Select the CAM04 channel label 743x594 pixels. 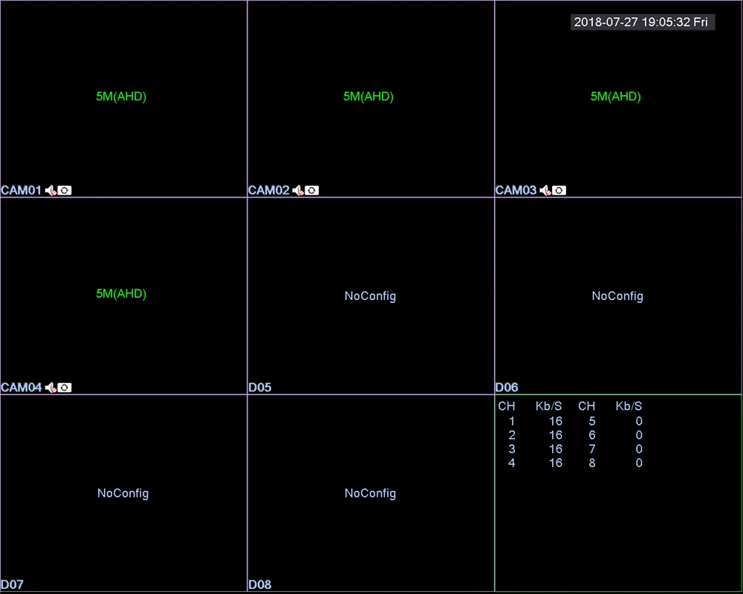coord(22,388)
